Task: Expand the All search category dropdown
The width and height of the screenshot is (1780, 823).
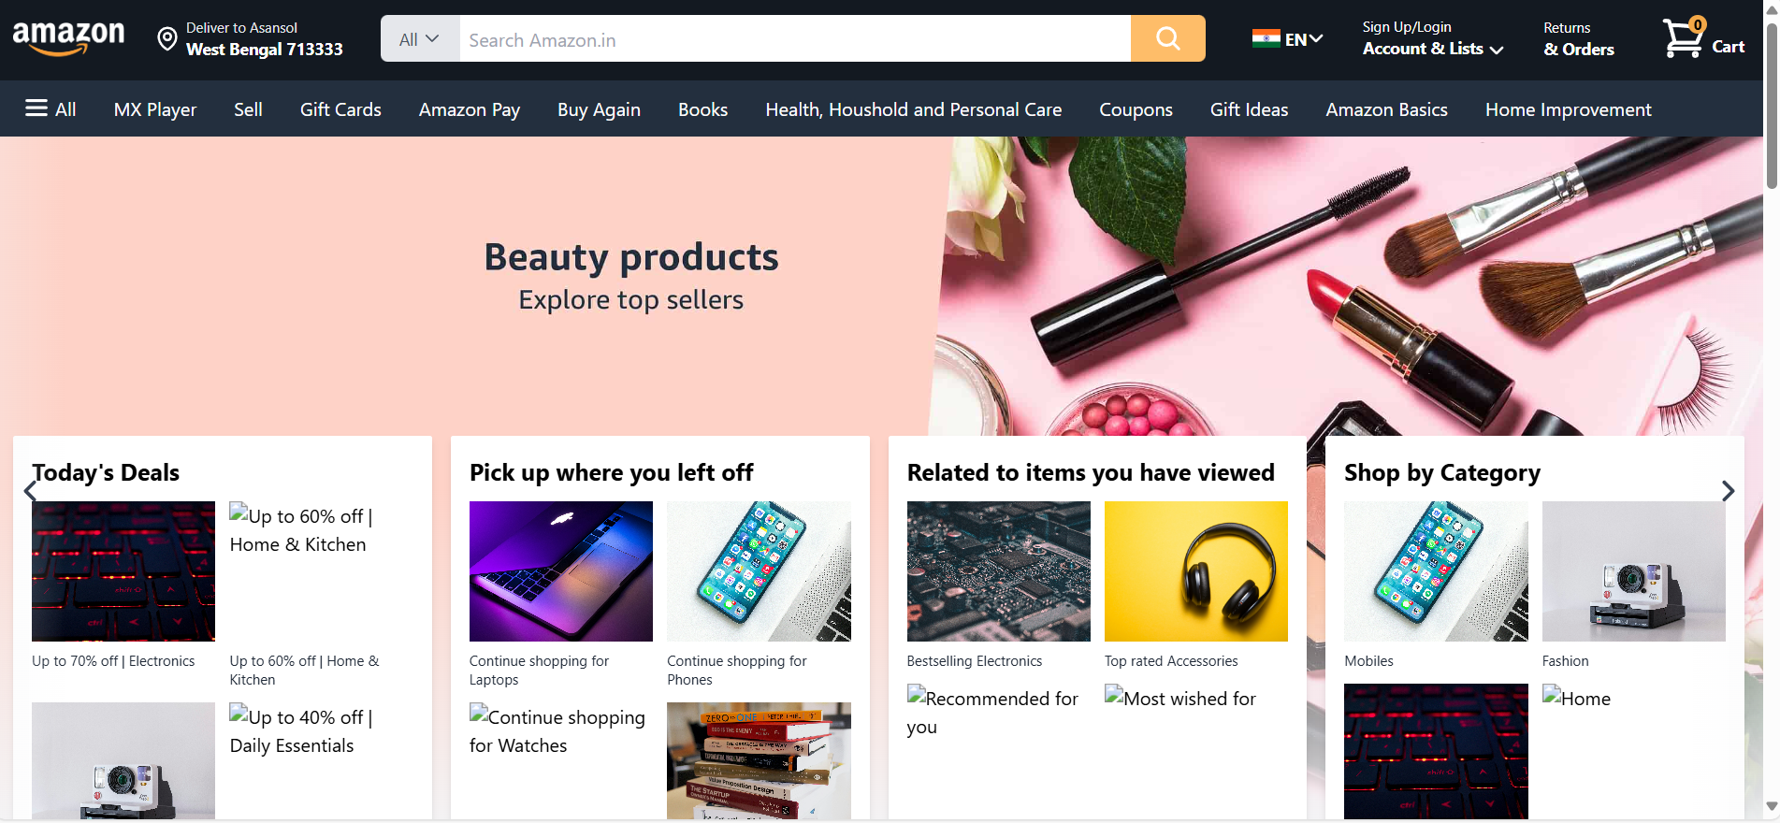Action: (x=419, y=38)
